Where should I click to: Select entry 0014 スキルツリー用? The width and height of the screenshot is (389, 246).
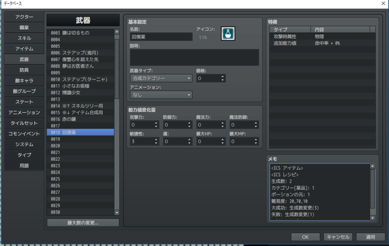[x=80, y=106]
